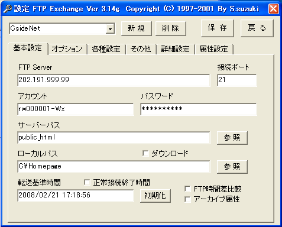
Task: Close the FTP Exchange settings window
Action: point(273,9)
